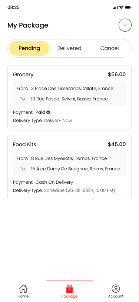Switch to the Delivered tab
The height and width of the screenshot is (302, 139).
pyautogui.click(x=69, y=48)
